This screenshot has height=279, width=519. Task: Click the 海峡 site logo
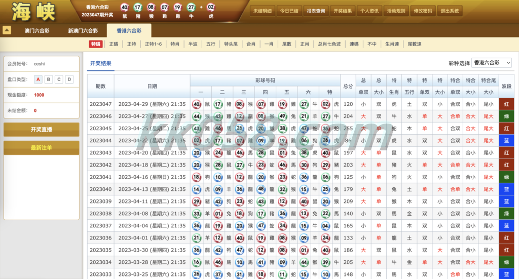point(33,12)
